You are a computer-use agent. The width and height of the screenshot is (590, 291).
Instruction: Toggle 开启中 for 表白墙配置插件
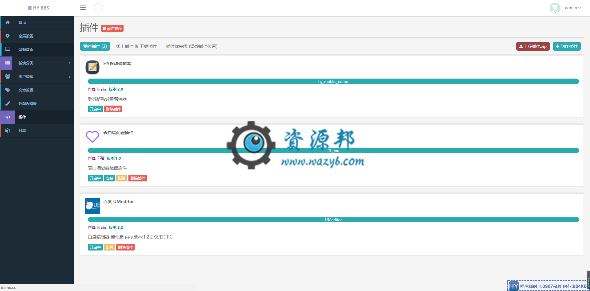95,178
